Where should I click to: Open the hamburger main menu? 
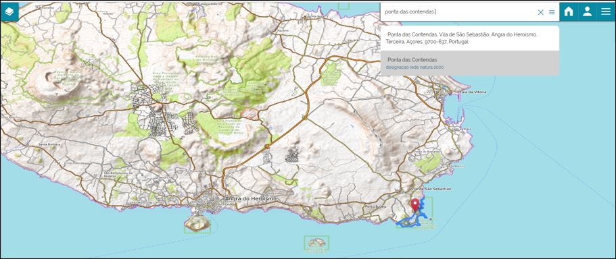tap(606, 11)
